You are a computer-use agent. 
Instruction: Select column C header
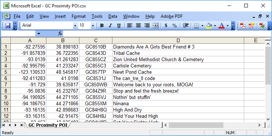96,40
